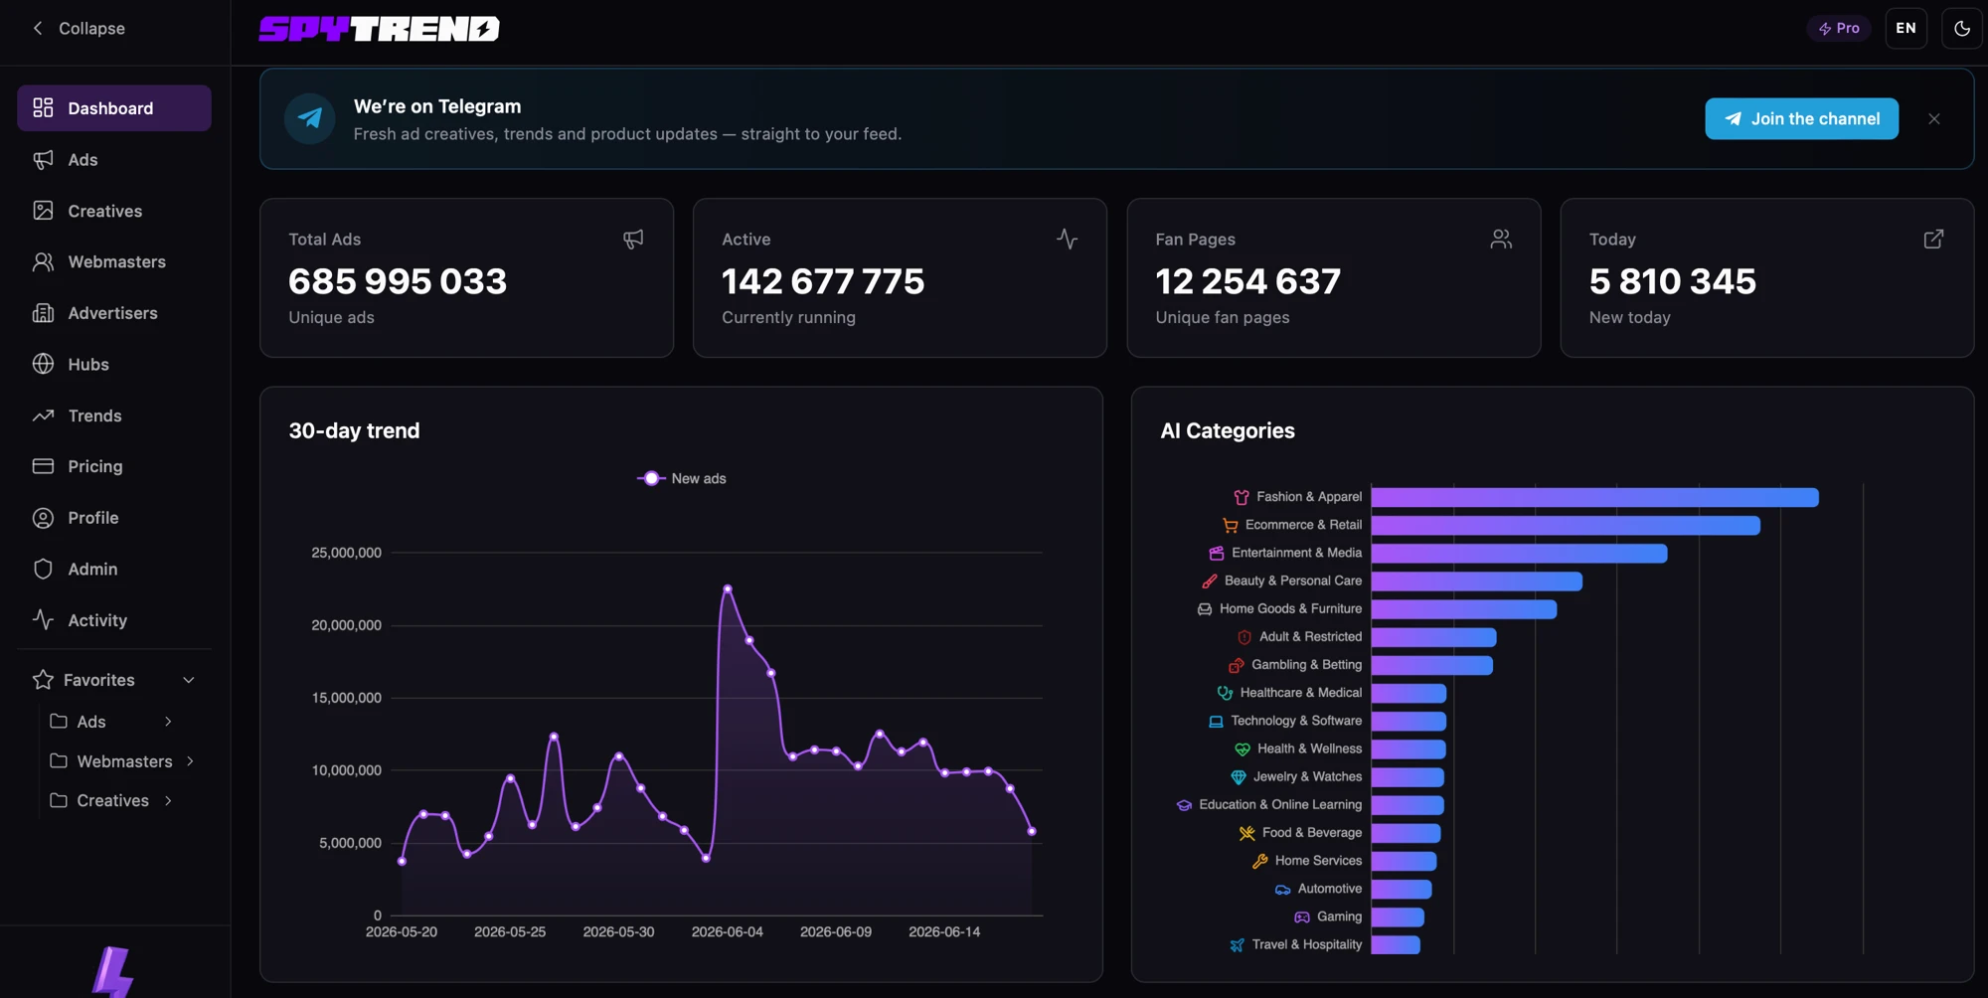
Task: Open the Hubs page
Action: click(x=114, y=364)
